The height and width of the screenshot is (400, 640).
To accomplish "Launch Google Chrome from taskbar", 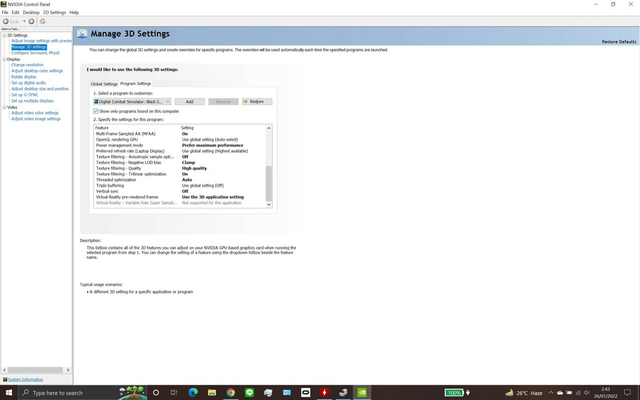I will pyautogui.click(x=230, y=393).
